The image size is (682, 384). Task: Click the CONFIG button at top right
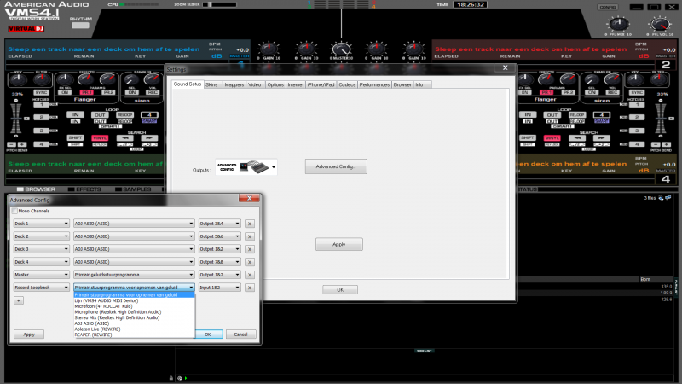click(x=608, y=8)
